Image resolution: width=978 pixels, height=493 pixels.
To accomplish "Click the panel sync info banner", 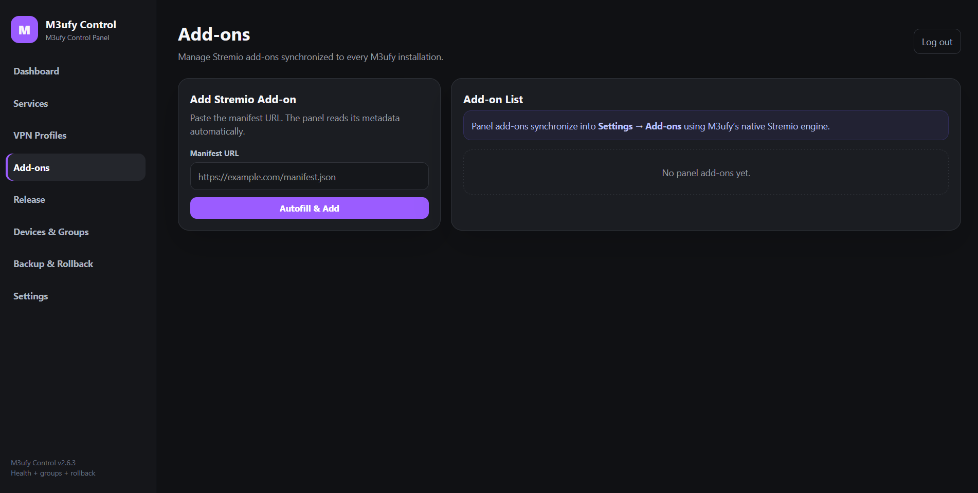I will (x=705, y=126).
